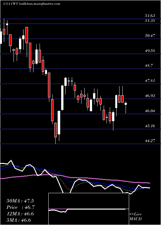
Task: Click the 50.47 price level label
Action: pyautogui.click(x=150, y=35)
